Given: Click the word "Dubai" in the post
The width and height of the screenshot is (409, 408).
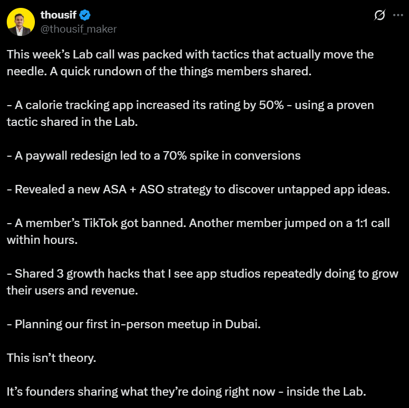Looking at the screenshot, I should pos(242,324).
